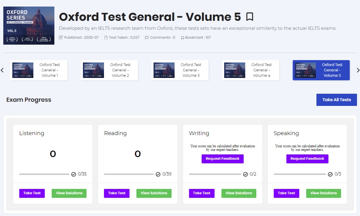Select Oxford Test General - Volume 4

click(251, 70)
